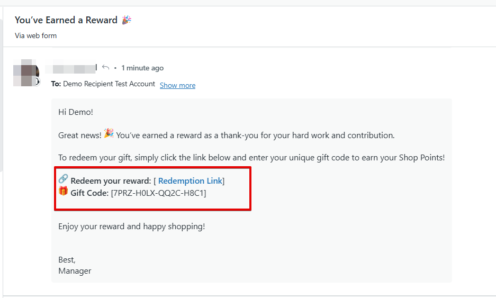Click the Enjoy your reward closing sentence
496x298 pixels.
131,227
